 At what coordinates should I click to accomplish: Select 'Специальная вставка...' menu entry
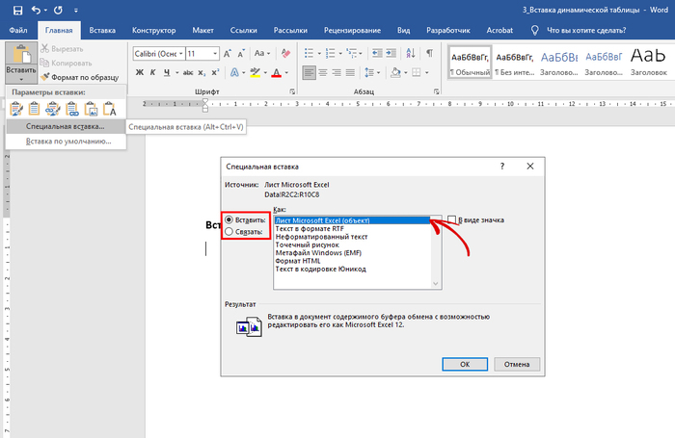pos(66,126)
